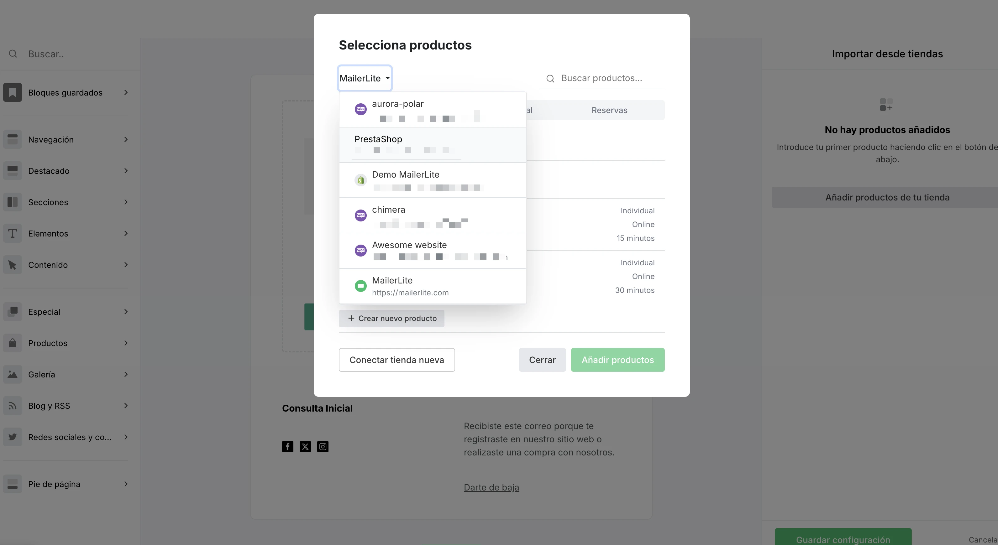Expand the Pie de página section
Image resolution: width=998 pixels, height=545 pixels.
66,484
